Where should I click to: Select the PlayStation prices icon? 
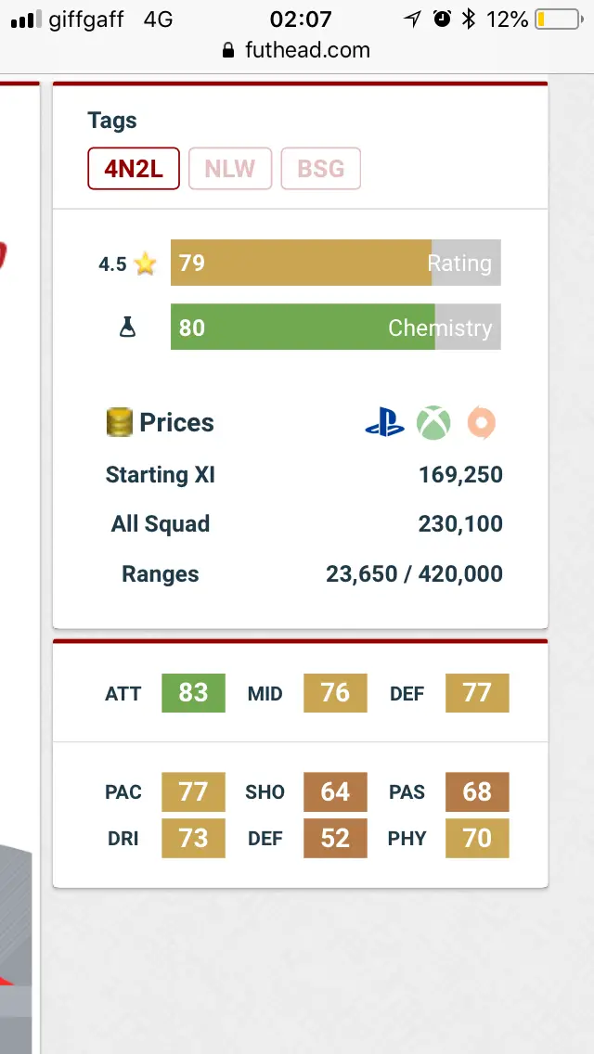pos(385,423)
